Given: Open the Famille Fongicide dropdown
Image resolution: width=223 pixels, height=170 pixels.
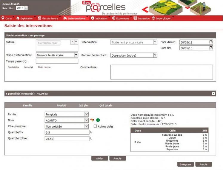Looking at the screenshot, I should point(87,114).
